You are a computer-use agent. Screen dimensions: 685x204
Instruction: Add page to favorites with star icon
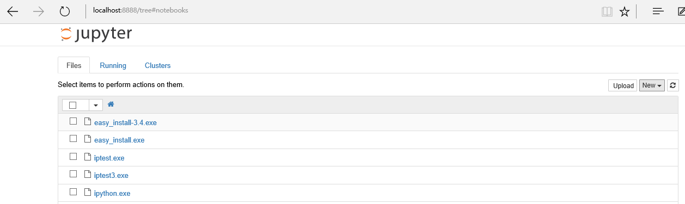click(625, 11)
